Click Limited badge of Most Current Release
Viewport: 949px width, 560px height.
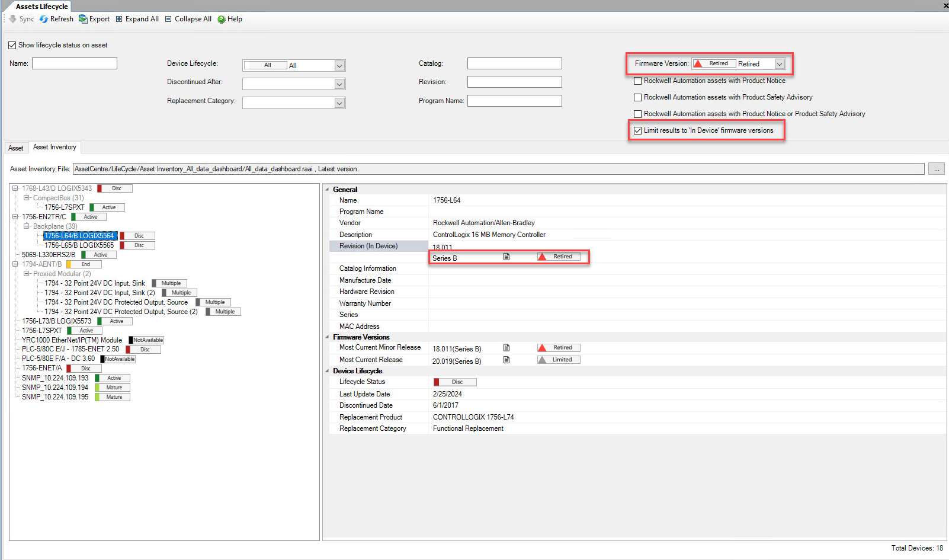pos(559,360)
